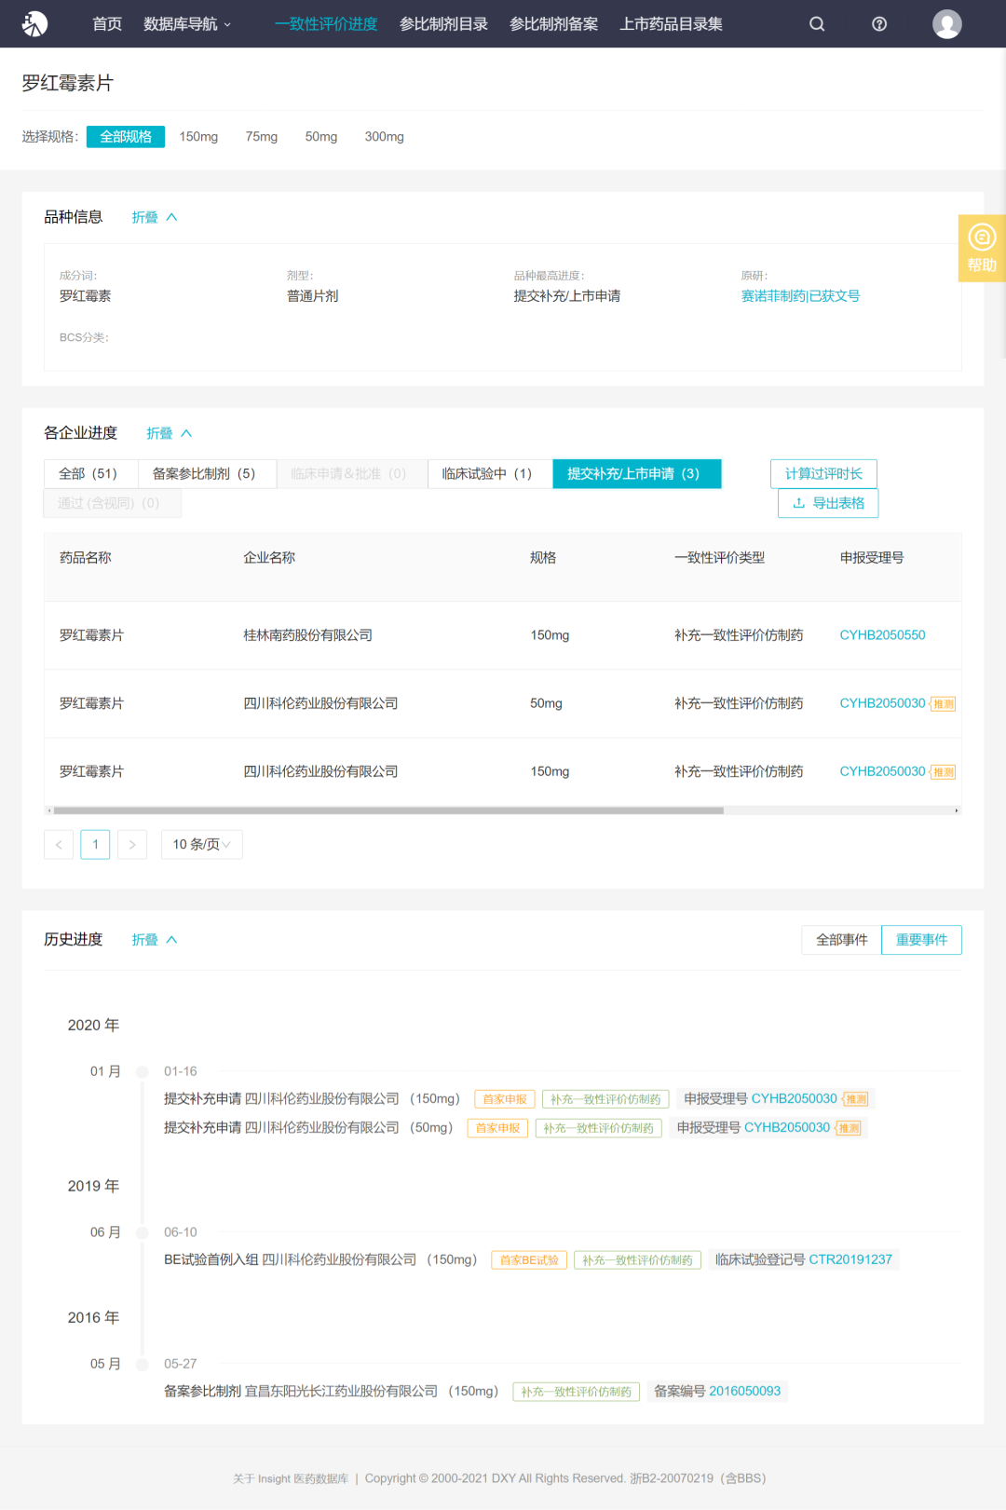Show 全部事件 in history

click(x=841, y=940)
